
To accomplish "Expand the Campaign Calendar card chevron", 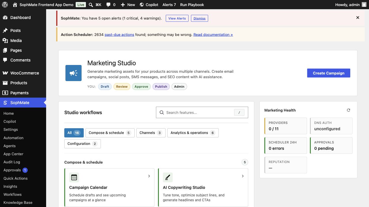I will tap(149, 176).
